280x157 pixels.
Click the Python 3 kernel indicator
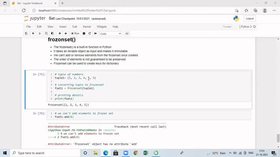(248, 27)
